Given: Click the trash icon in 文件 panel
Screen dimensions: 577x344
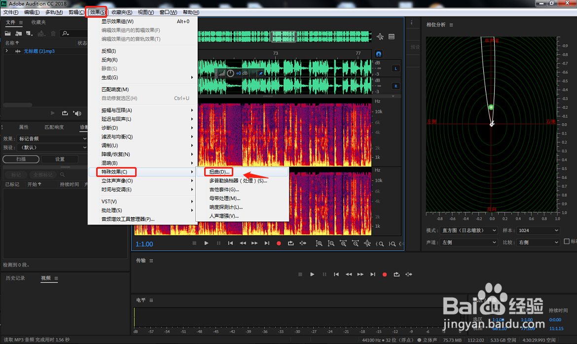Looking at the screenshot, I should coord(53,34).
